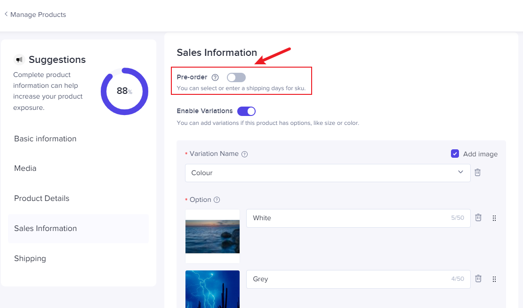The image size is (523, 308).
Task: Open the Pre-order help tooltip icon
Action: (215, 77)
